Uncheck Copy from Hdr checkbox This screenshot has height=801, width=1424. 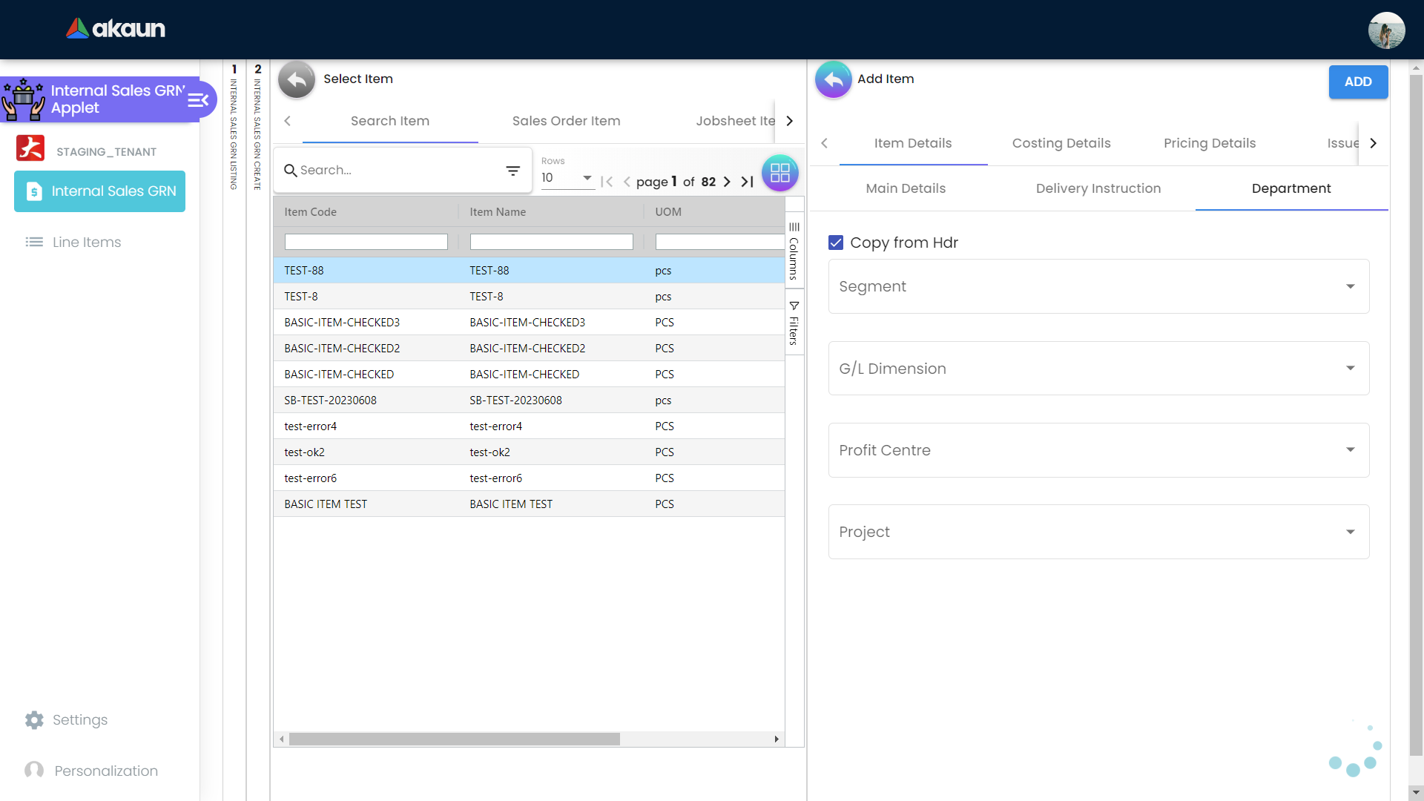(836, 243)
